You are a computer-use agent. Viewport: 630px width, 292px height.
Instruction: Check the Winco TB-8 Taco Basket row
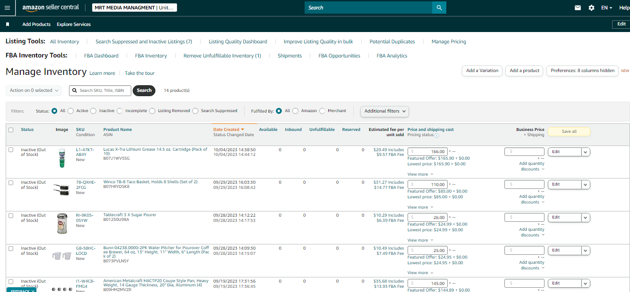pos(11,183)
